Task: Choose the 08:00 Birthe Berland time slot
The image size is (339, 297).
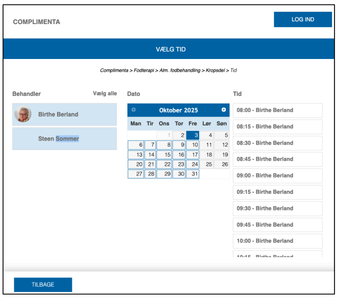Action: (x=277, y=110)
